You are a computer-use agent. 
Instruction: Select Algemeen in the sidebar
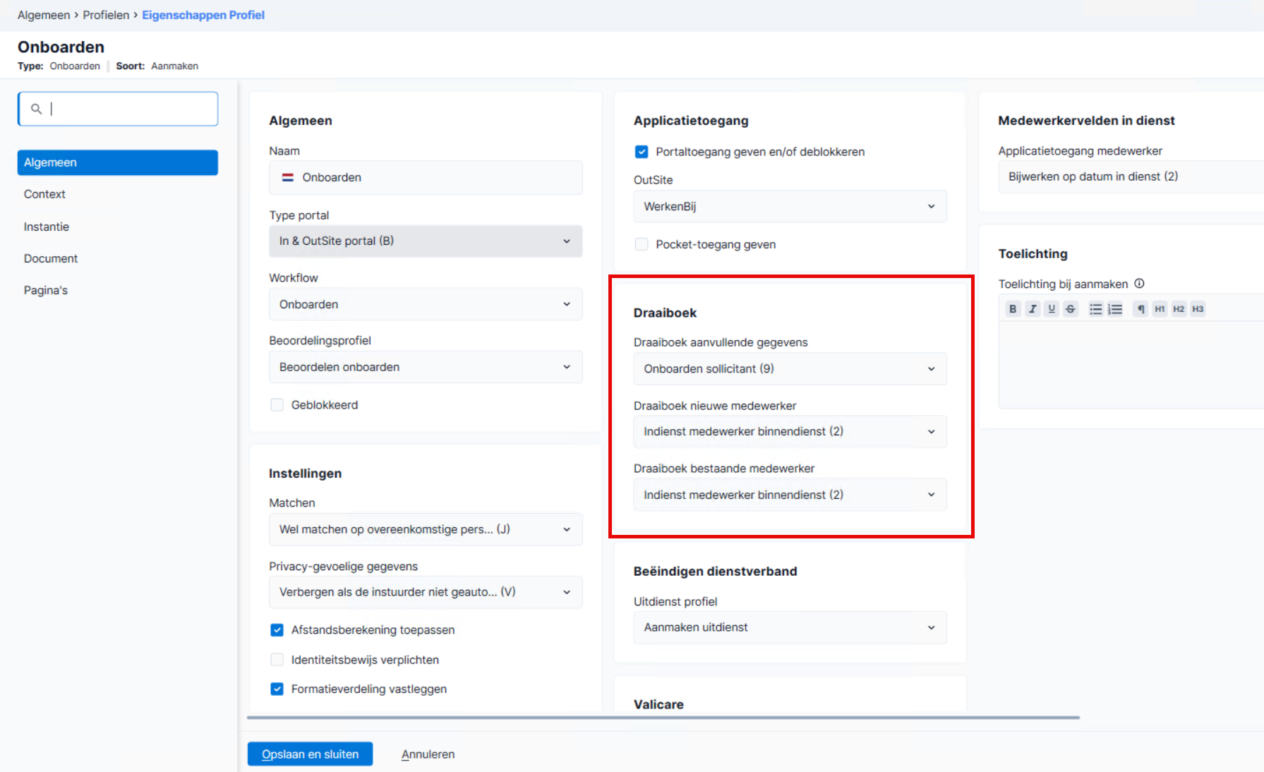pyautogui.click(x=118, y=162)
